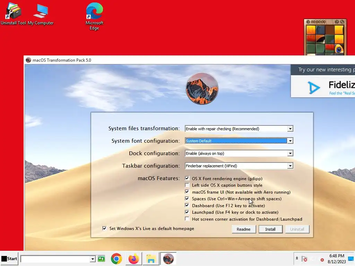355x266 pixels.
Task: Click the black beak puzzle tile
Action: click(320, 39)
